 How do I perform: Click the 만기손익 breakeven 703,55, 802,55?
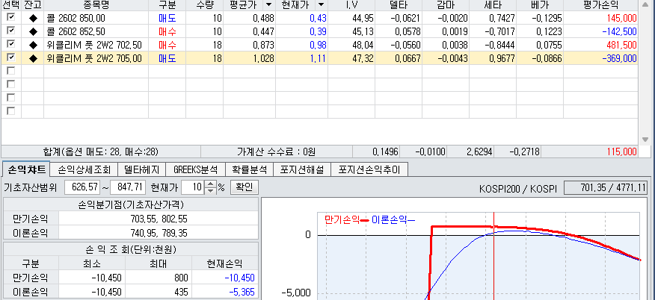tap(158, 219)
